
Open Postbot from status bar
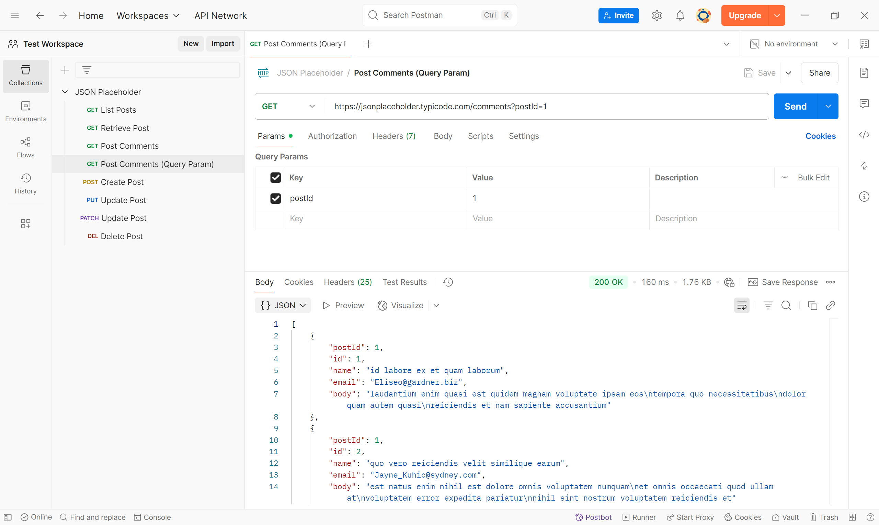click(x=593, y=517)
